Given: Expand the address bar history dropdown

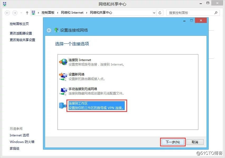Looking at the screenshot, I should pyautogui.click(x=154, y=13).
